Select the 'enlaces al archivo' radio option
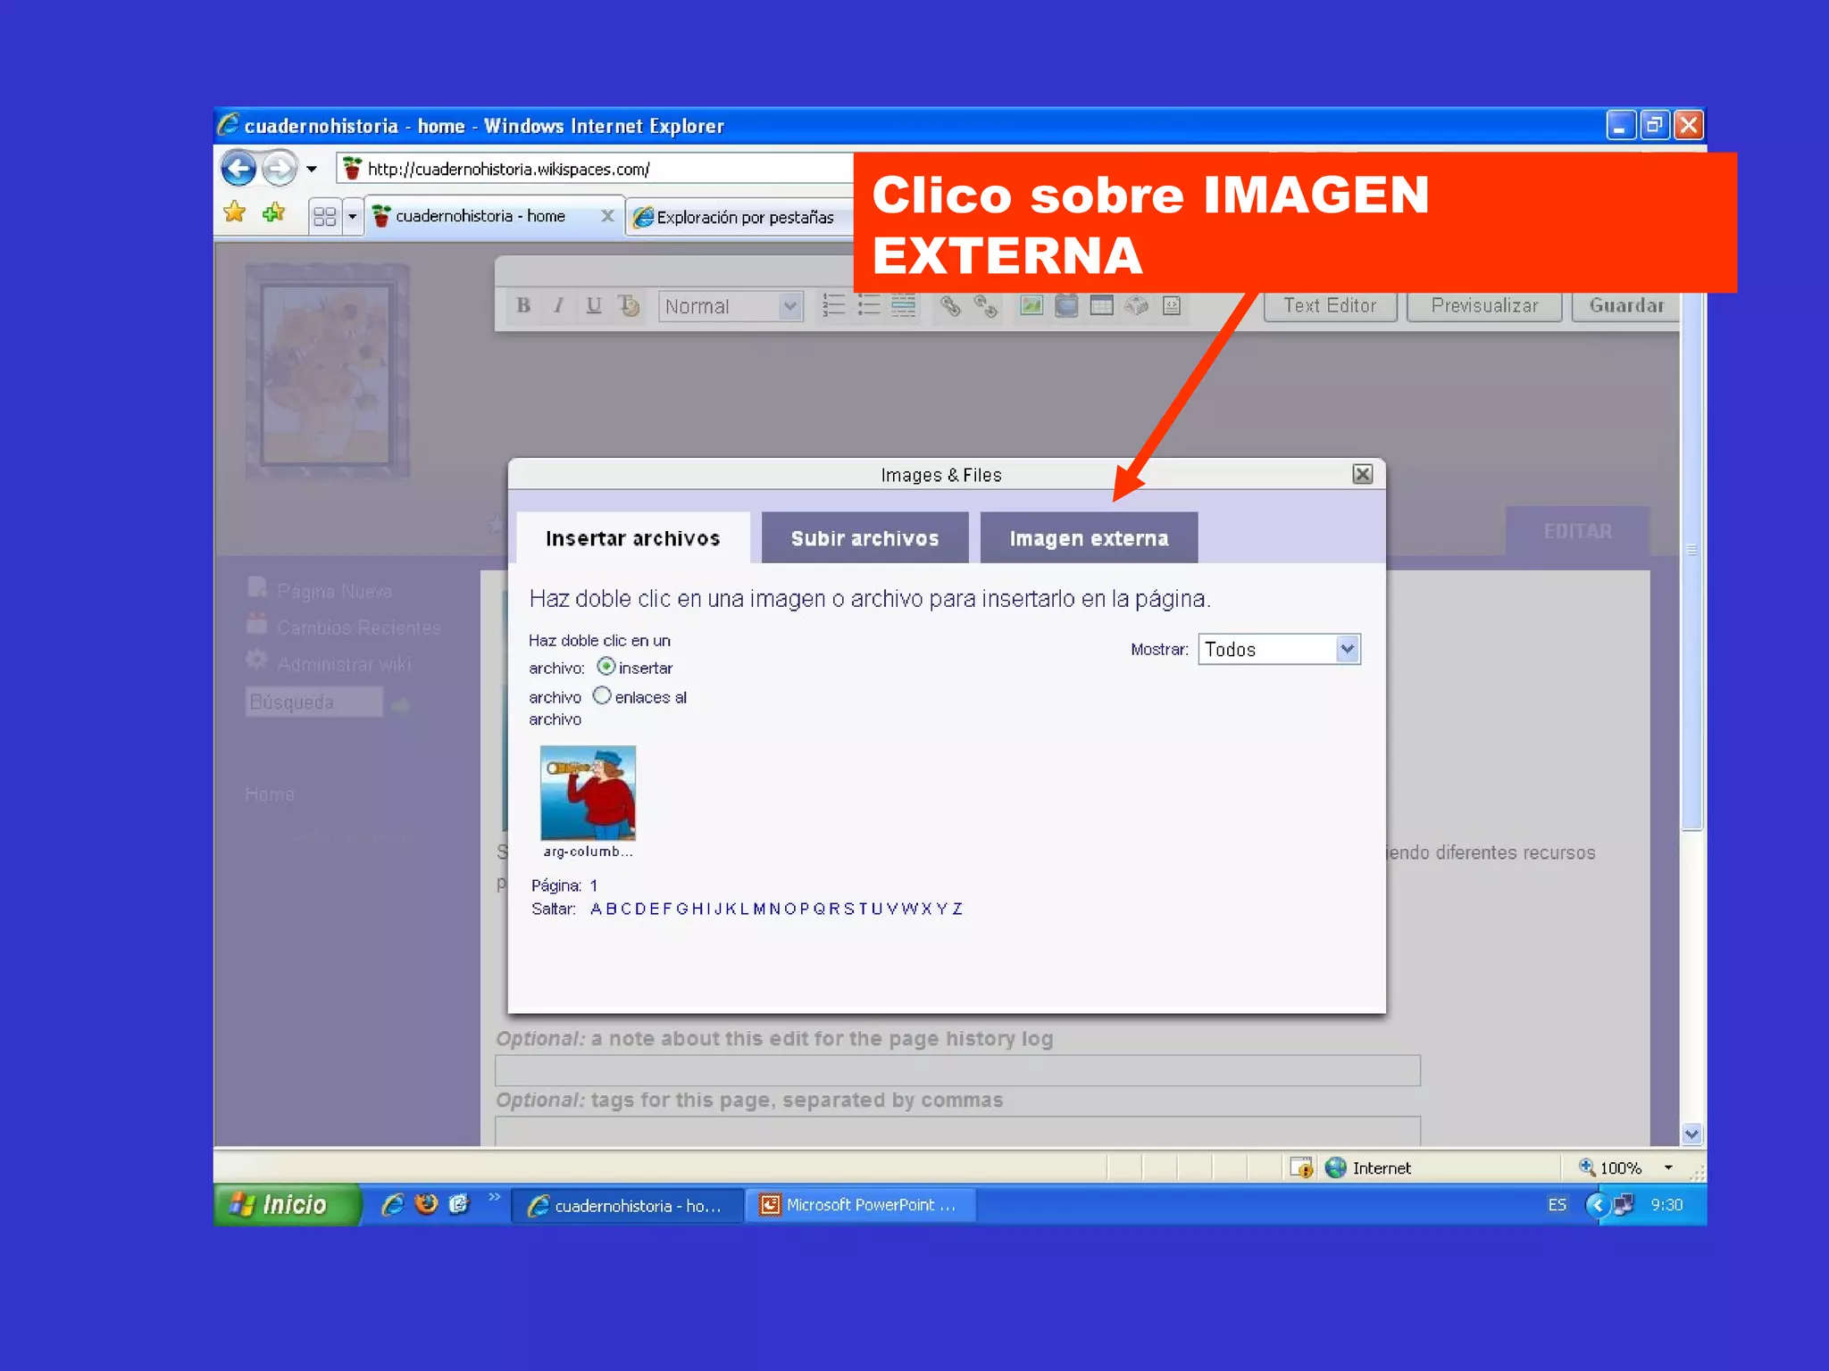Viewport: 1829px width, 1371px height. coord(602,695)
